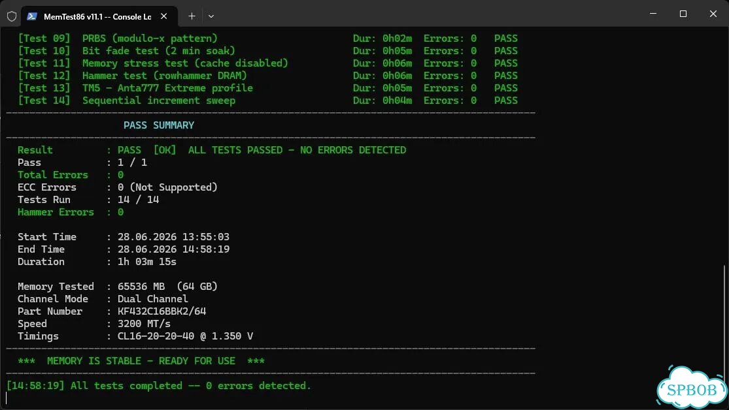Image resolution: width=729 pixels, height=410 pixels.
Task: Click the Test 13 TM5 Anta777 line
Action: (x=268, y=88)
